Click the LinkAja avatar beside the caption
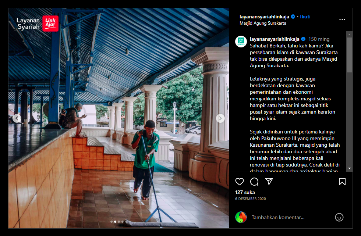 click(241, 42)
